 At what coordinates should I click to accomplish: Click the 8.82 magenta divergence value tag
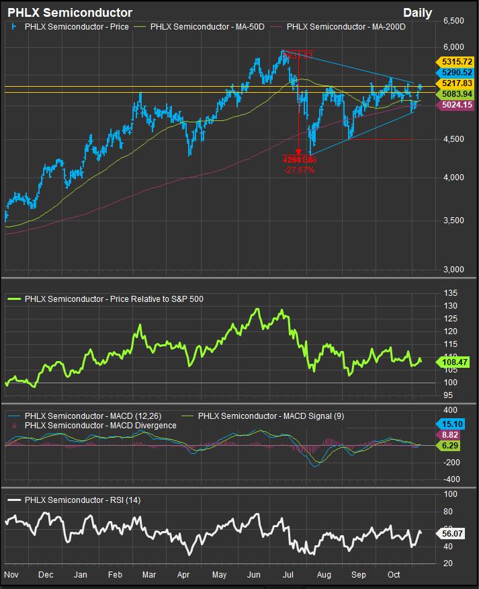(448, 435)
